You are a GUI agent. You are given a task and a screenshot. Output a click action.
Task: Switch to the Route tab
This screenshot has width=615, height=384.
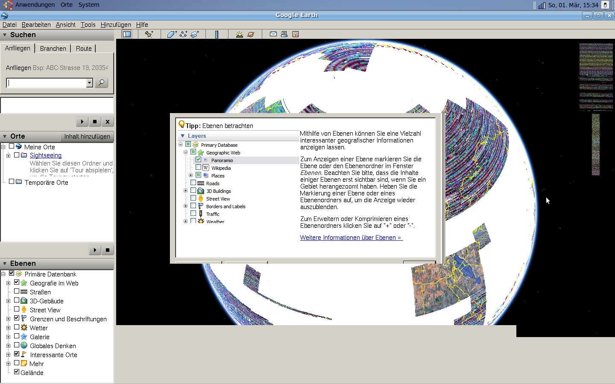click(84, 48)
